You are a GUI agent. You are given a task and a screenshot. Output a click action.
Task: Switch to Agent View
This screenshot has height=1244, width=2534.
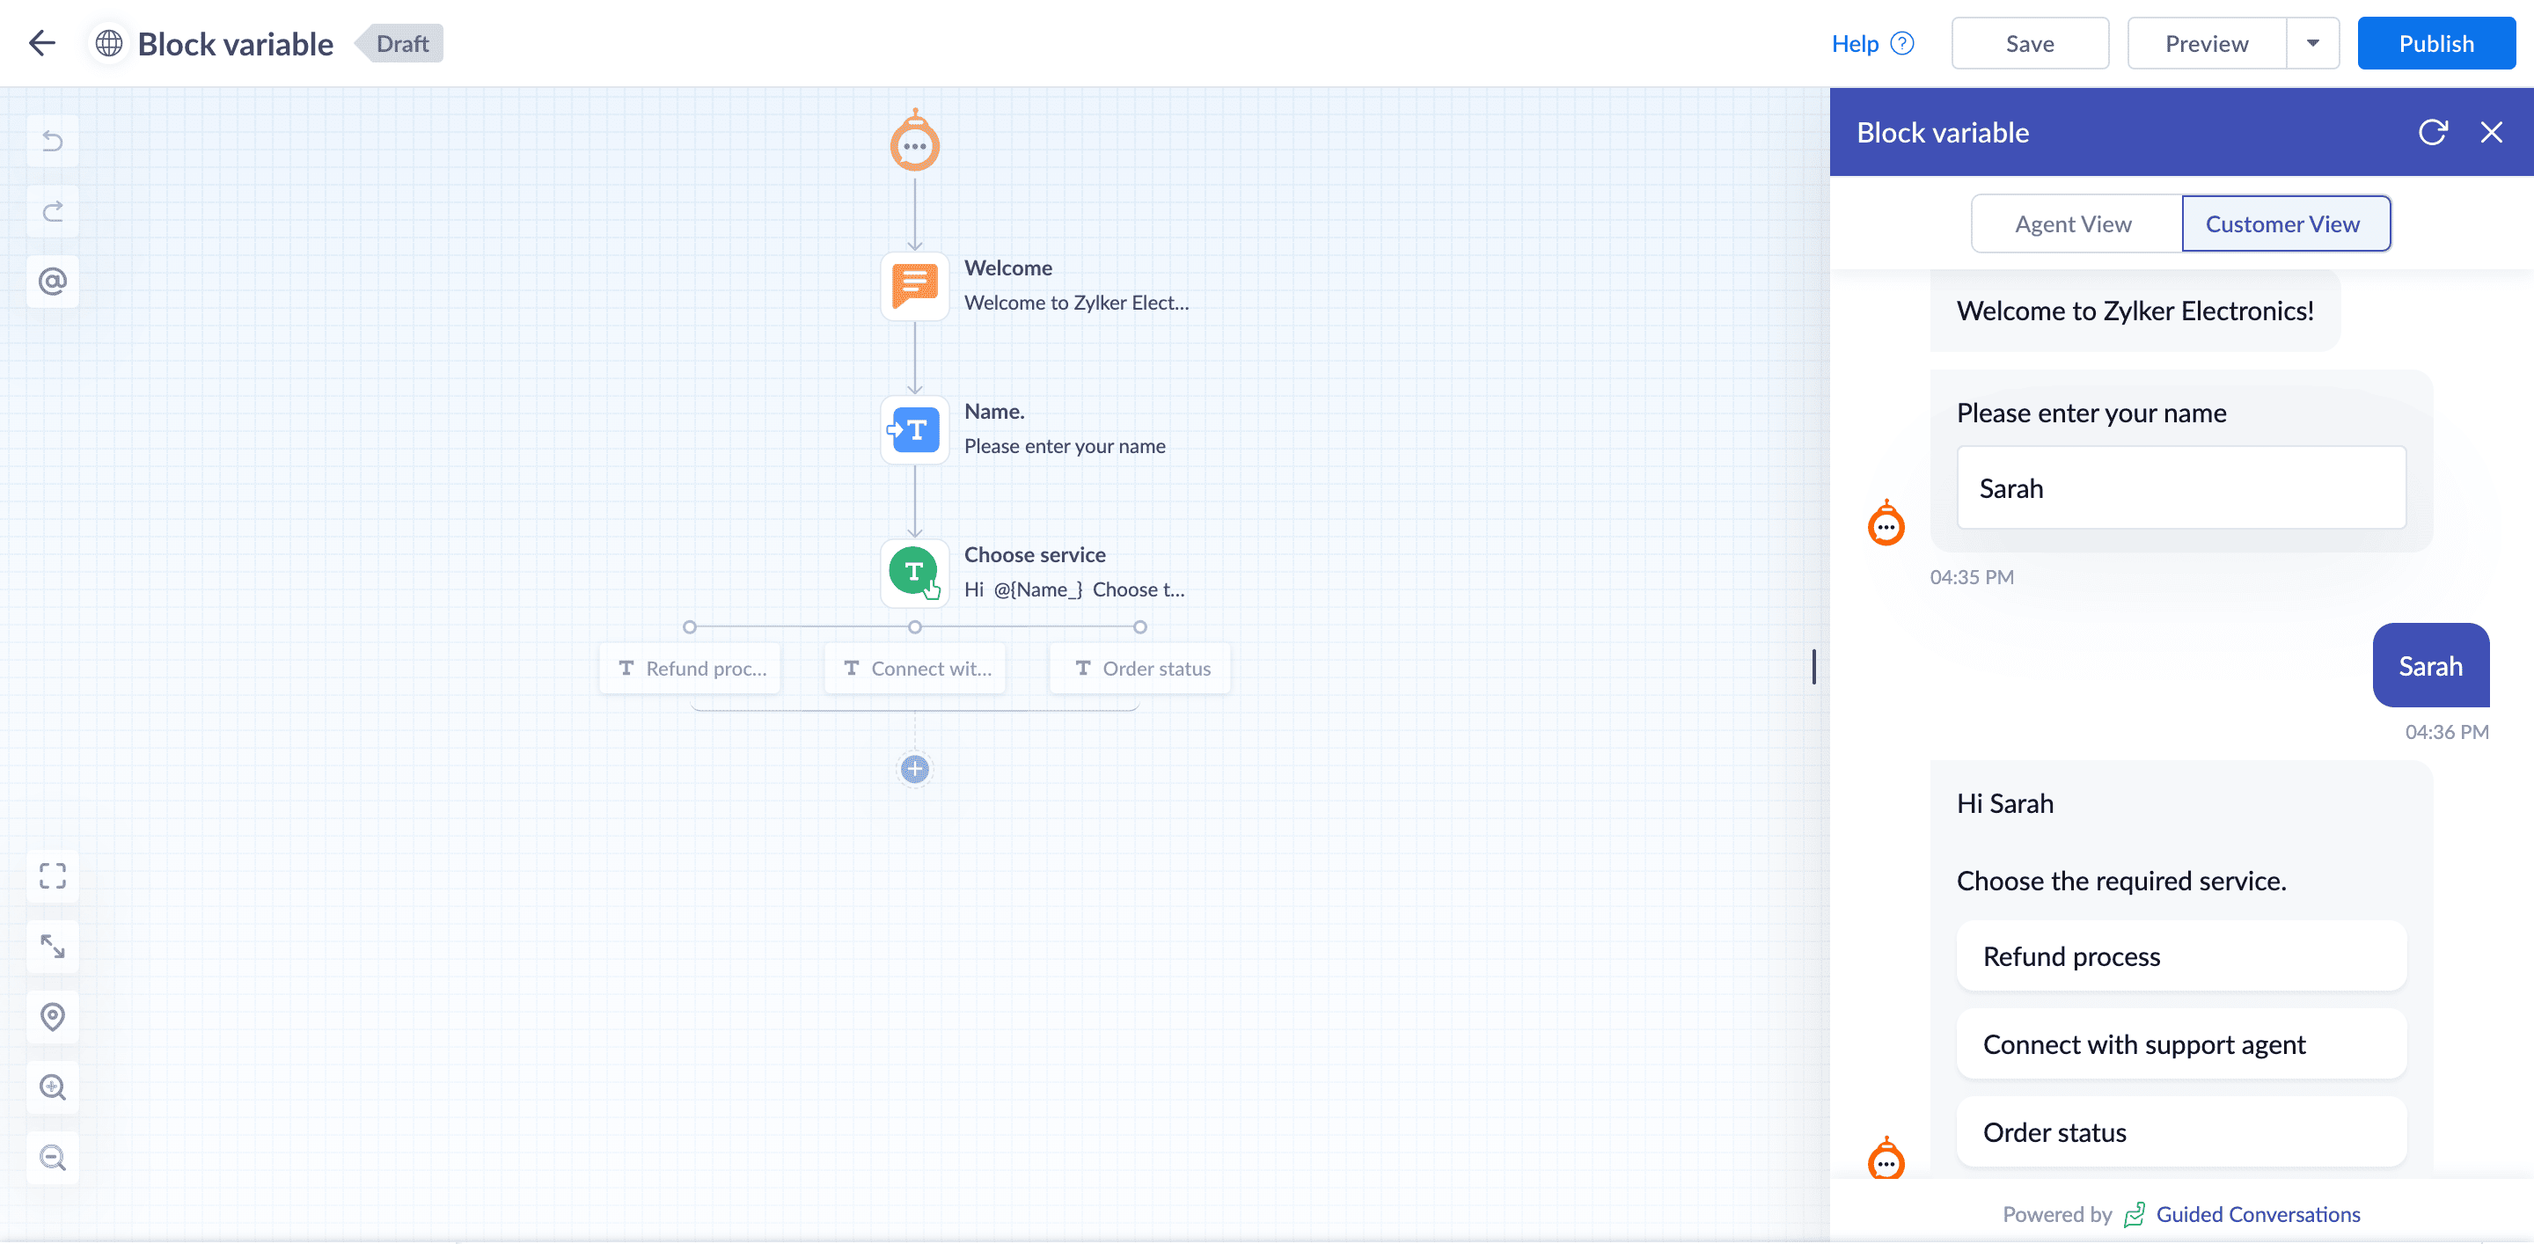click(2073, 224)
